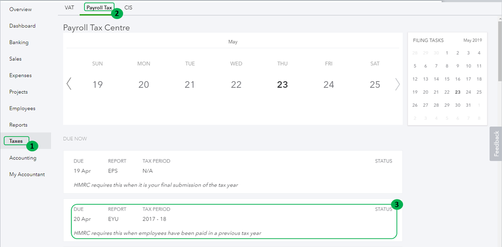Image resolution: width=502 pixels, height=247 pixels.
Task: Open the Feedback side tab
Action: pyautogui.click(x=495, y=144)
